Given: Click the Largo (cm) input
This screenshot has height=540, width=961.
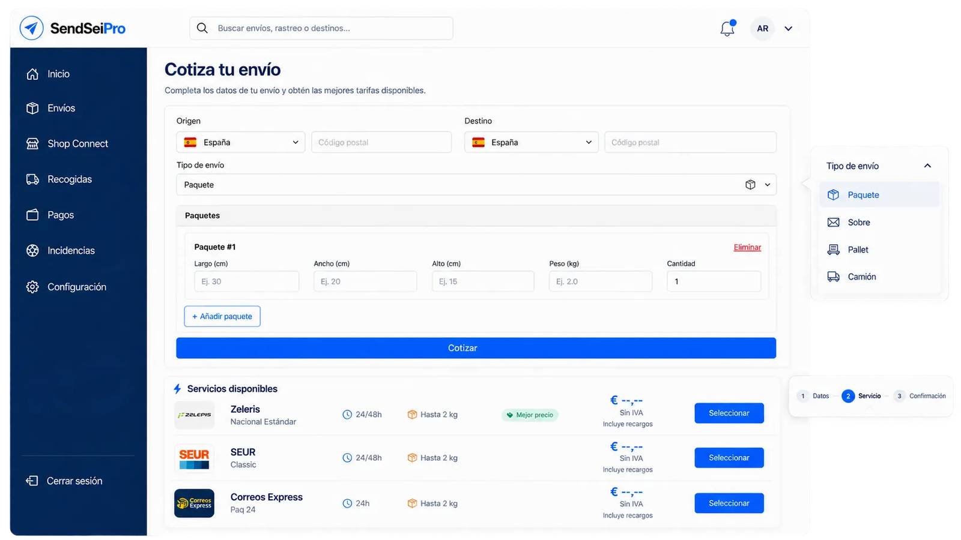Looking at the screenshot, I should [x=246, y=281].
